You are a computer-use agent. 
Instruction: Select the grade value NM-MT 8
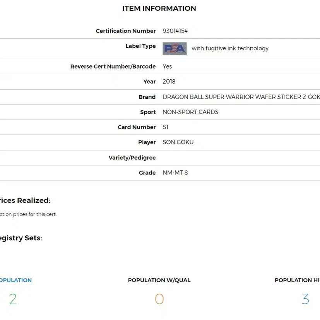coord(175,173)
